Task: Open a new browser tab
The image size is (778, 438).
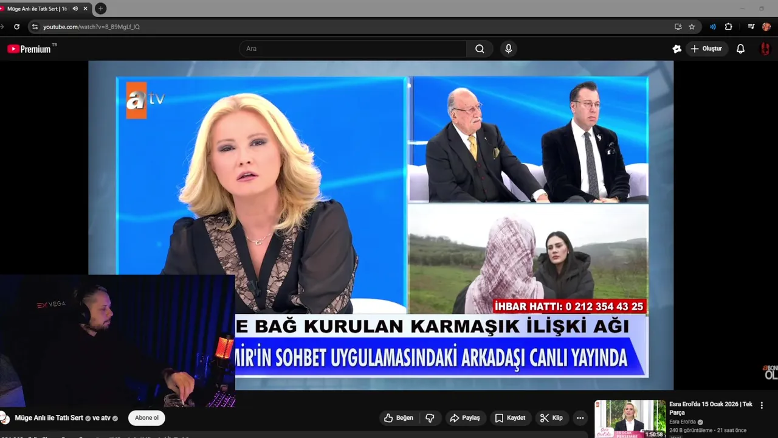Action: 101,9
